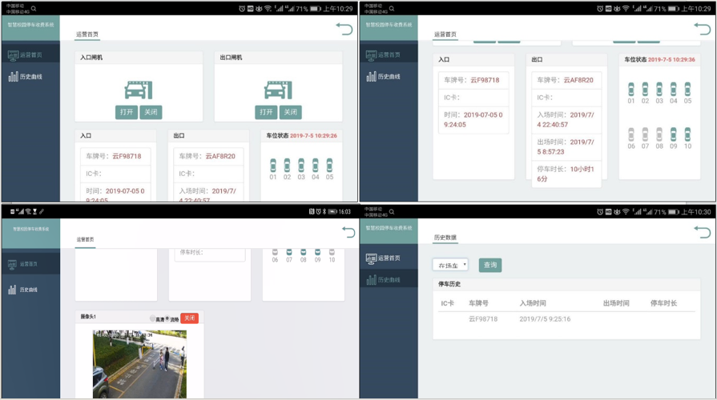Select parking spot 02 on the ten-spot status screen
This screenshot has height=400, width=717.
pos(645,93)
